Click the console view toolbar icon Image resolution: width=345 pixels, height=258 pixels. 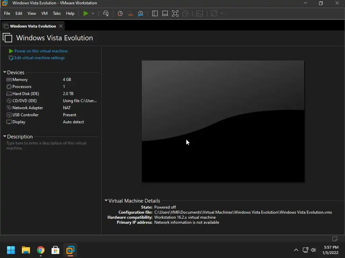[199, 13]
